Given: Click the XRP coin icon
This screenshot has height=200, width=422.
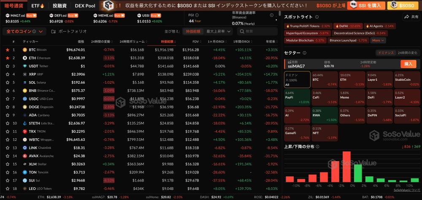Looking at the screenshot, I should click(x=25, y=74).
